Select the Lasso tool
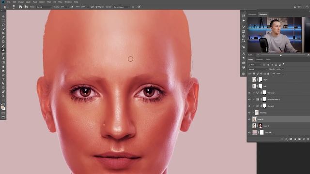 click(3, 25)
